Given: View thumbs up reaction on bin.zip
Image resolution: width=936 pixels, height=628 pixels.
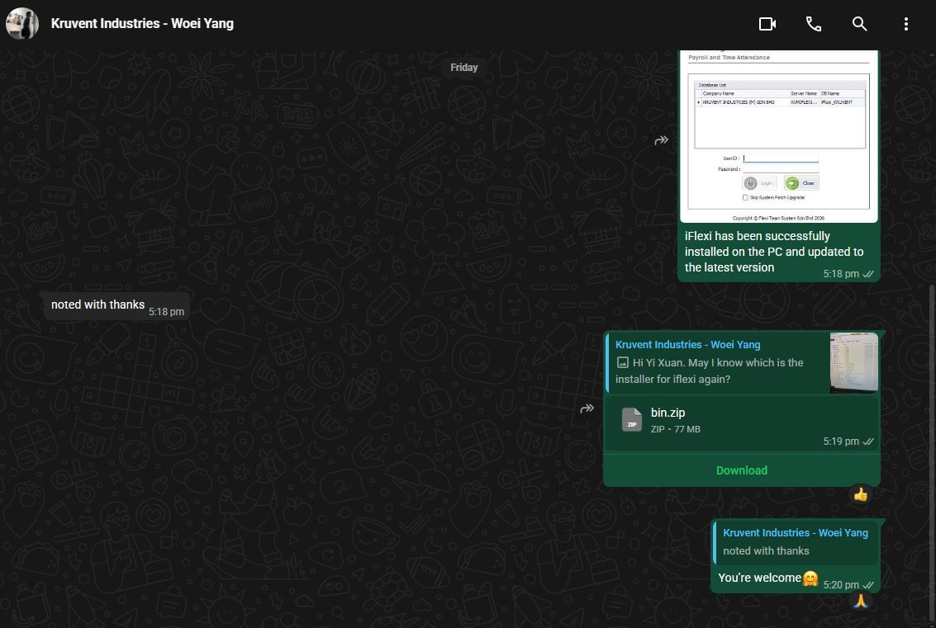Looking at the screenshot, I should pos(860,494).
